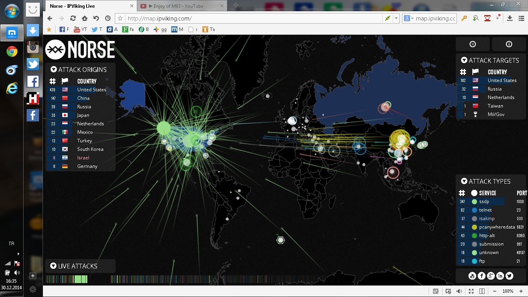Select Norse - IPViking Live tab
528x297 pixels.
90,6
